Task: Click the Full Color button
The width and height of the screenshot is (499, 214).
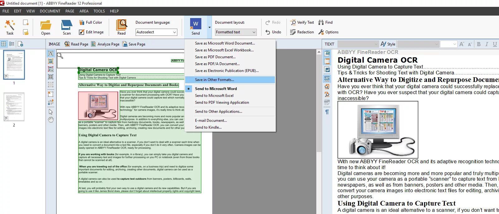Action: coord(90,22)
